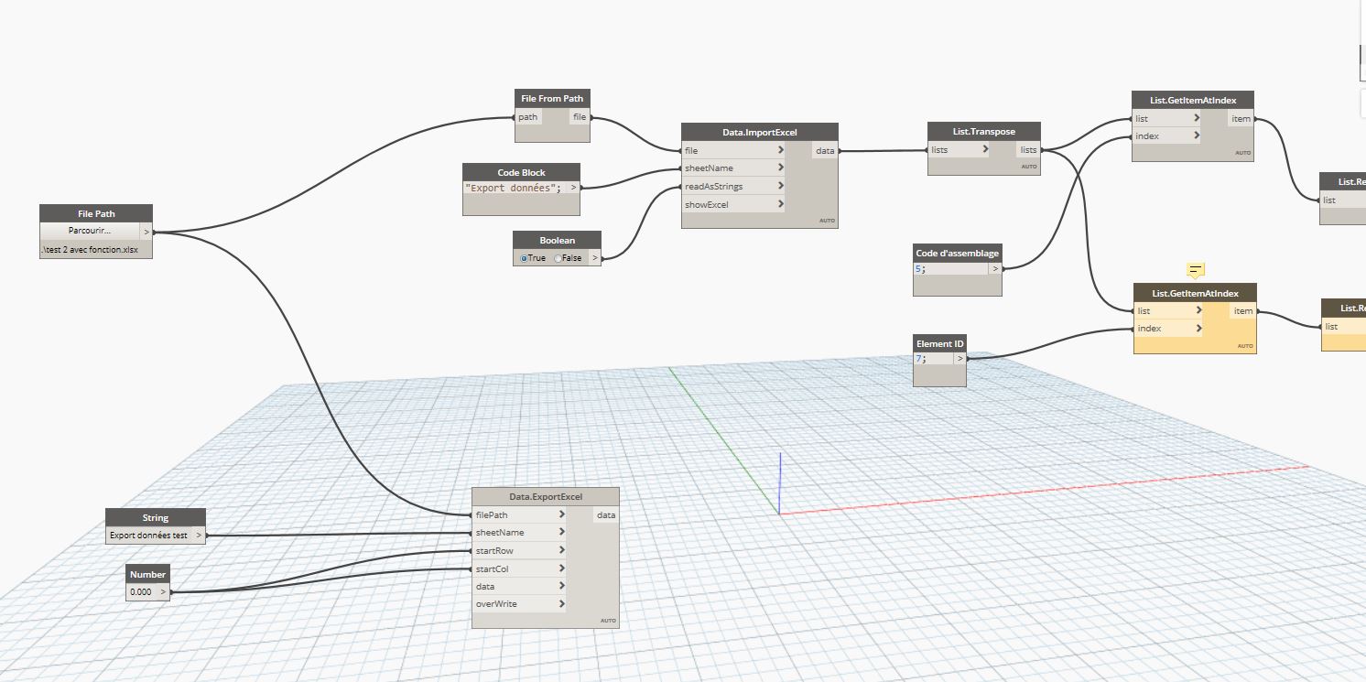Screen dimensions: 1366x682
Task: Select the False radio button in Boolean
Action: click(558, 258)
